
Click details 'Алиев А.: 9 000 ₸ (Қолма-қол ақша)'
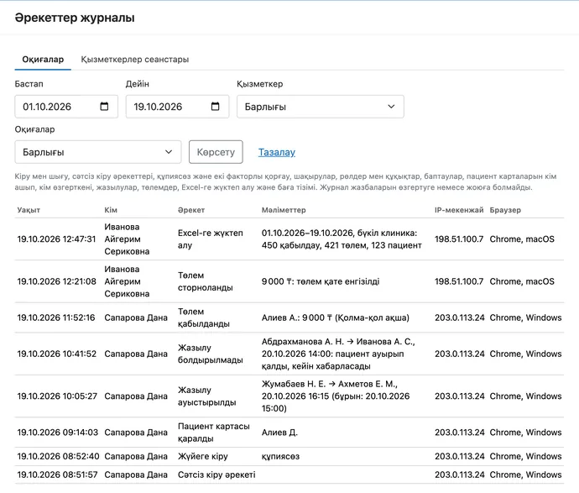[x=336, y=317]
